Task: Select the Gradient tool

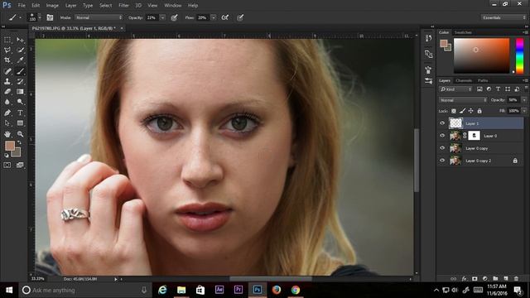Action: pyautogui.click(x=20, y=92)
